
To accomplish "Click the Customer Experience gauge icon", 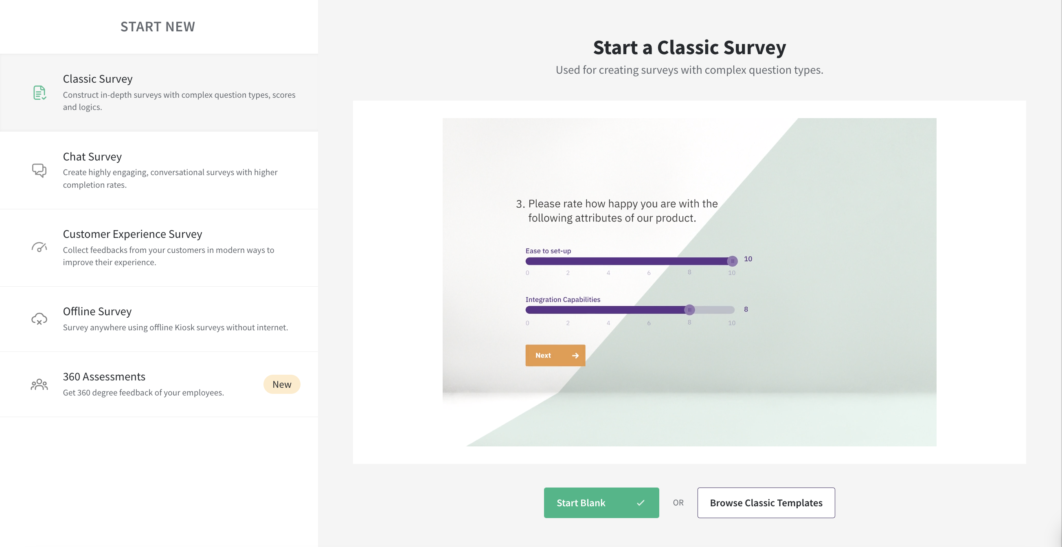I will (39, 247).
